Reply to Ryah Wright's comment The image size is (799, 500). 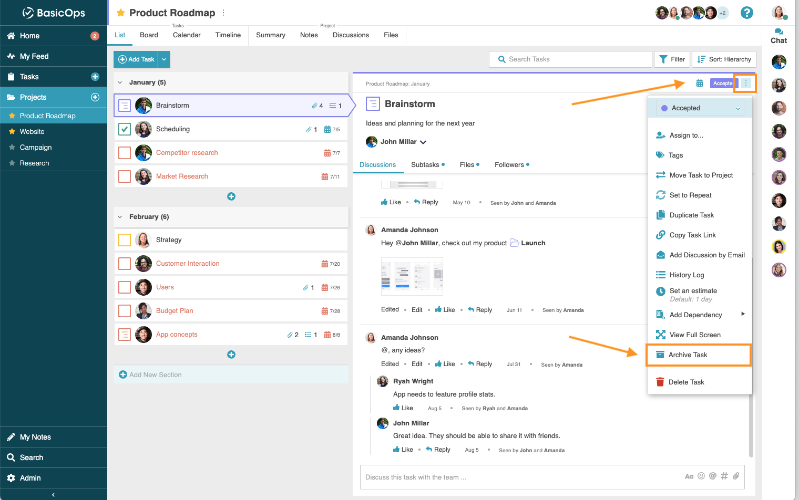click(441, 449)
